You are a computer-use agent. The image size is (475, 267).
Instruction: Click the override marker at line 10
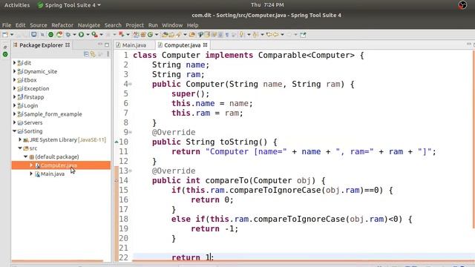(x=117, y=142)
